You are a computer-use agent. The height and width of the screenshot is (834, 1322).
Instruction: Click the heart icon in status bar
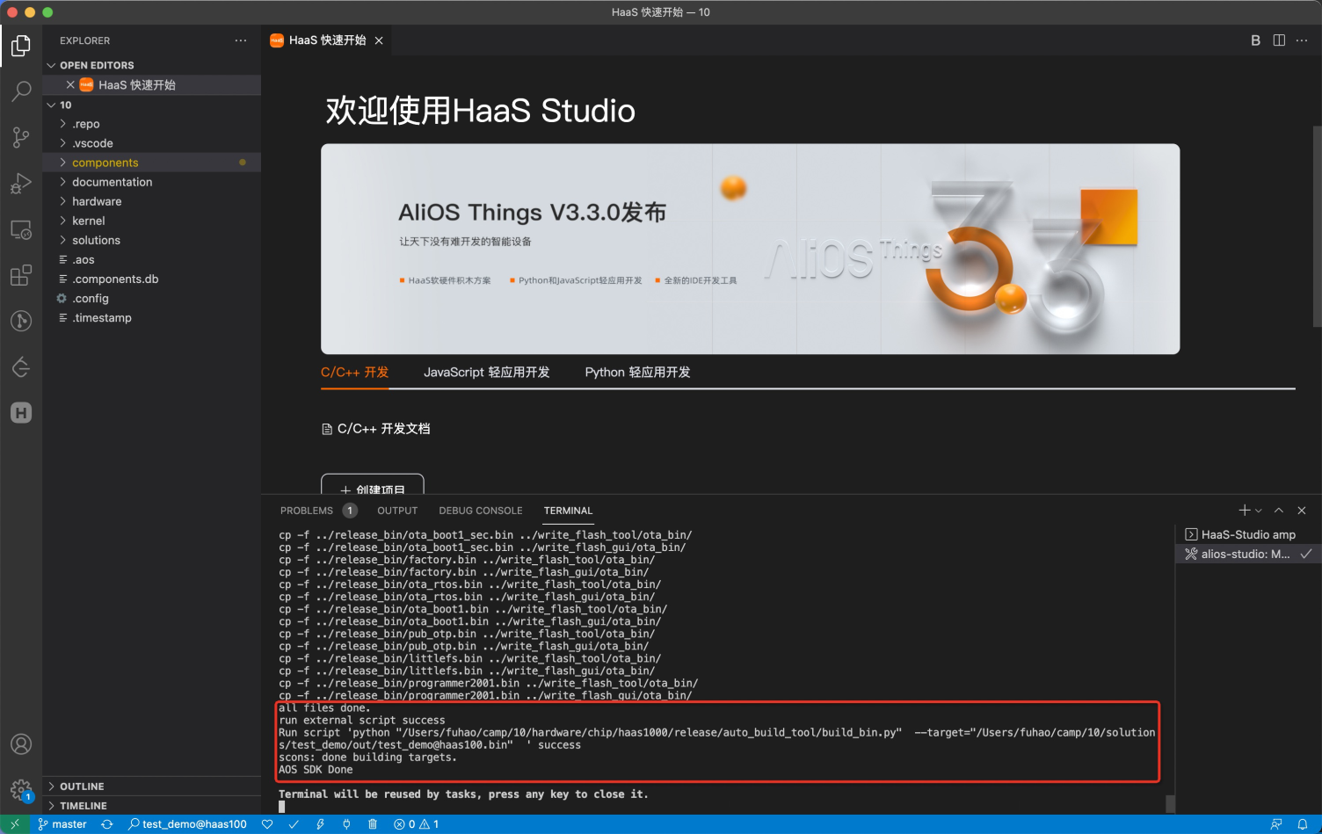(x=267, y=824)
